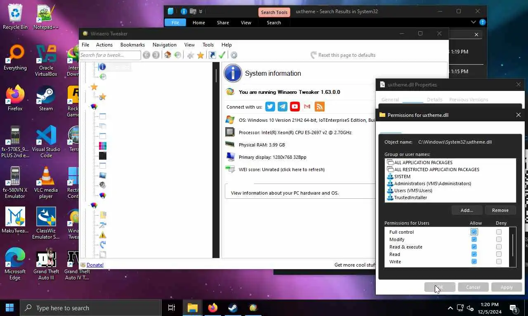This screenshot has height=316, width=528.
Task: Toggle Allow checkbox for Modify
Action: tap(474, 239)
